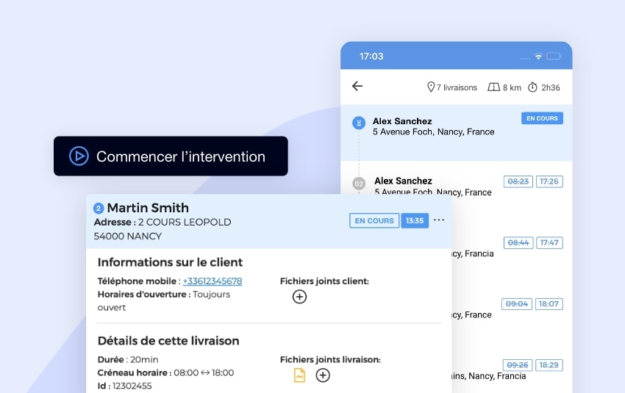The image size is (625, 393).
Task: Tap the map pin 7 livraisons icon
Action: click(x=431, y=87)
